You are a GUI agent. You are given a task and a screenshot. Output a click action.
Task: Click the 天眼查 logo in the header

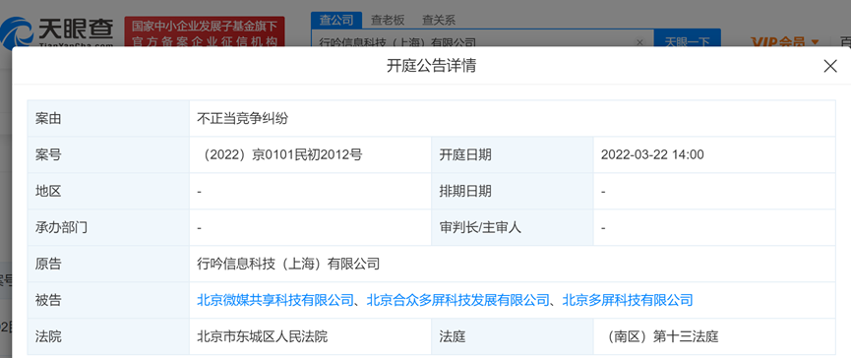tap(57, 31)
